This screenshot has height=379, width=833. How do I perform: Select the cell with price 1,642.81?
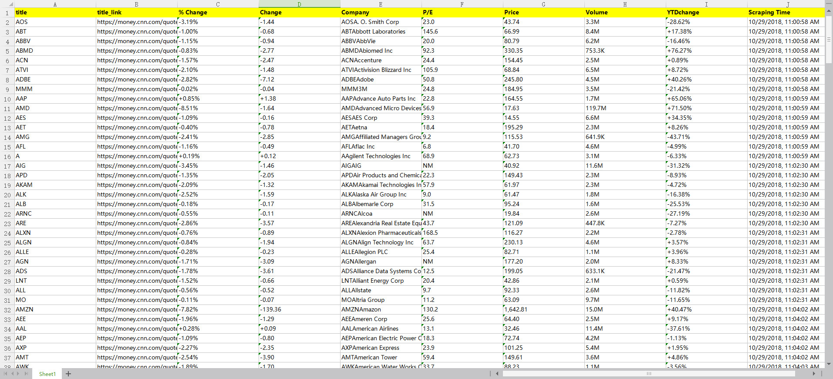point(543,310)
